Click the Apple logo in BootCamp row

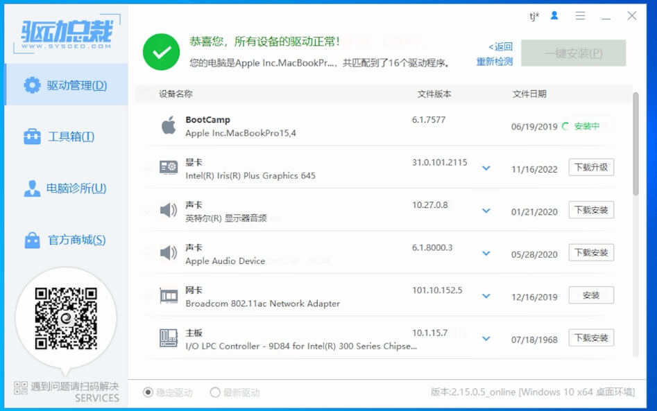click(169, 125)
